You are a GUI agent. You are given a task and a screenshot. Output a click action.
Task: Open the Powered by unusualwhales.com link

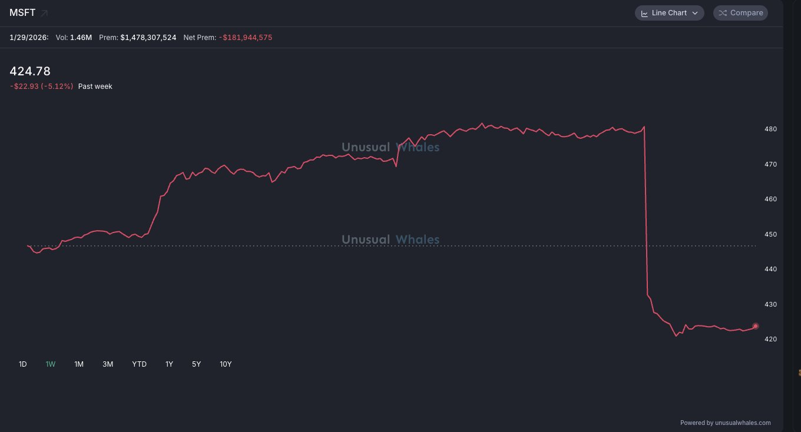pyautogui.click(x=725, y=423)
